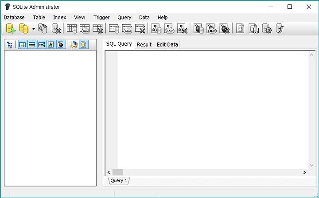Click the tree structure icon in left panel
319x198 pixels.
[x=10, y=45]
